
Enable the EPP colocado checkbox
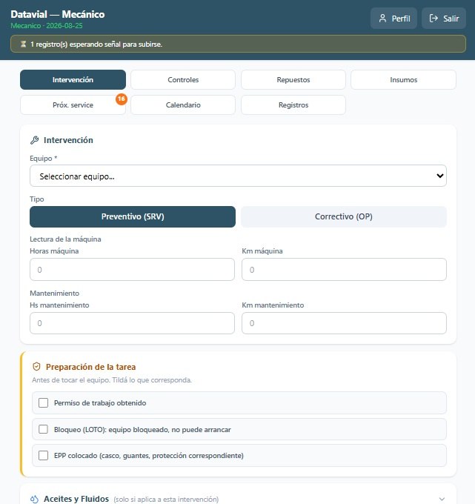(x=44, y=456)
